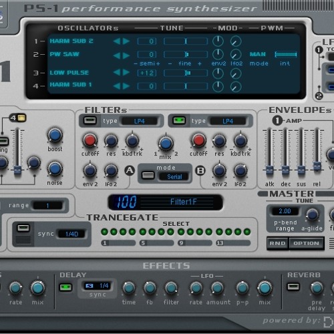Click oscillator 1 env2 mod knob
The width and height of the screenshot is (334, 334).
[x=218, y=41]
